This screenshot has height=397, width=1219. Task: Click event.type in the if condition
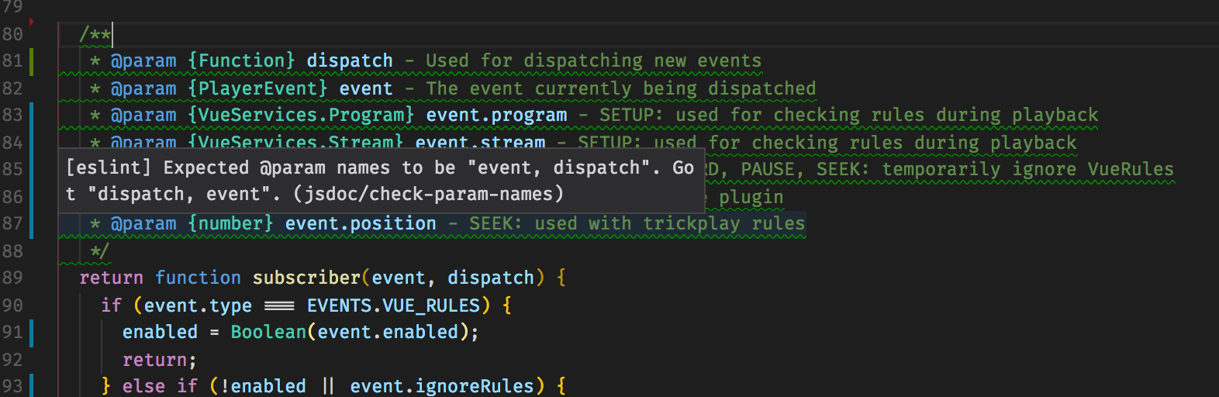click(198, 306)
